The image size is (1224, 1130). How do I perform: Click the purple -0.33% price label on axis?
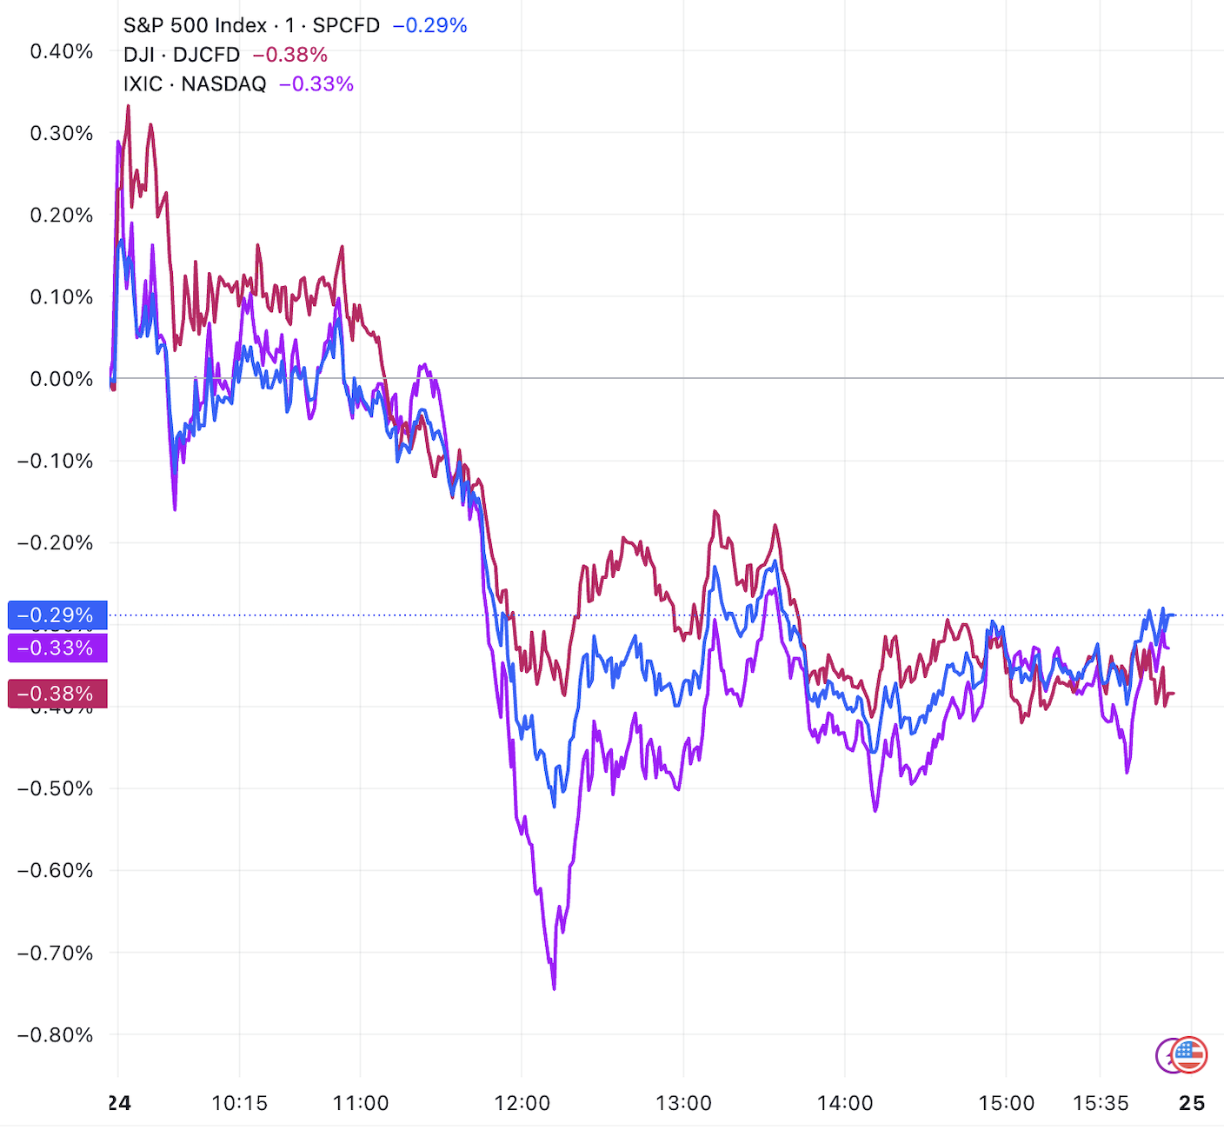pos(57,648)
